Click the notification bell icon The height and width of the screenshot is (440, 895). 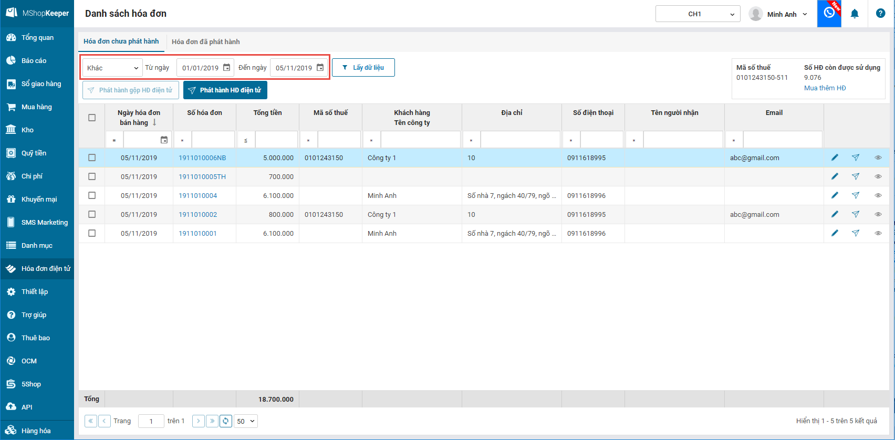(x=855, y=14)
